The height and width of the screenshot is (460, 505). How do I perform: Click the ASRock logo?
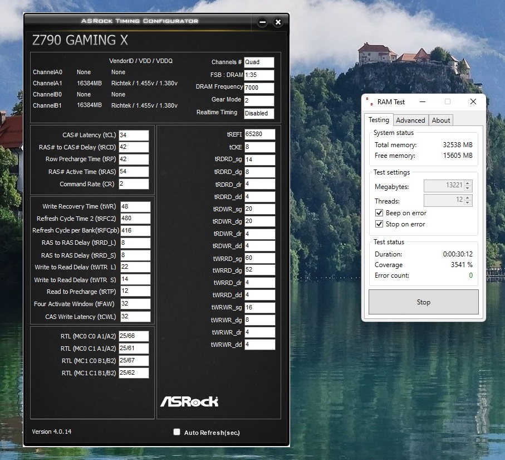coord(189,401)
